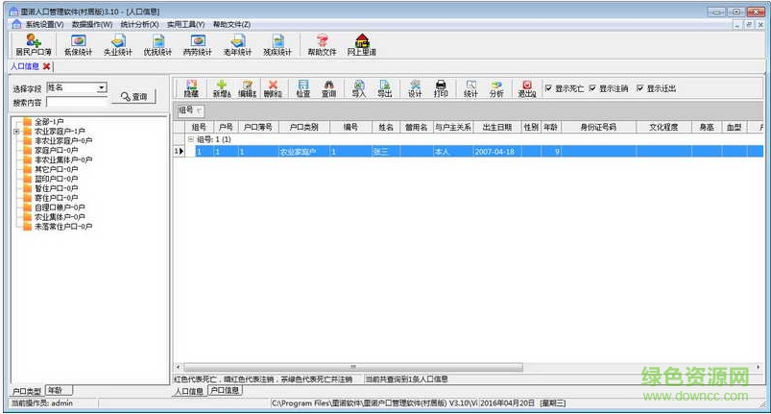Open 失业统计 unemployment statistics
Image resolution: width=771 pixels, height=414 pixels.
pyautogui.click(x=118, y=45)
